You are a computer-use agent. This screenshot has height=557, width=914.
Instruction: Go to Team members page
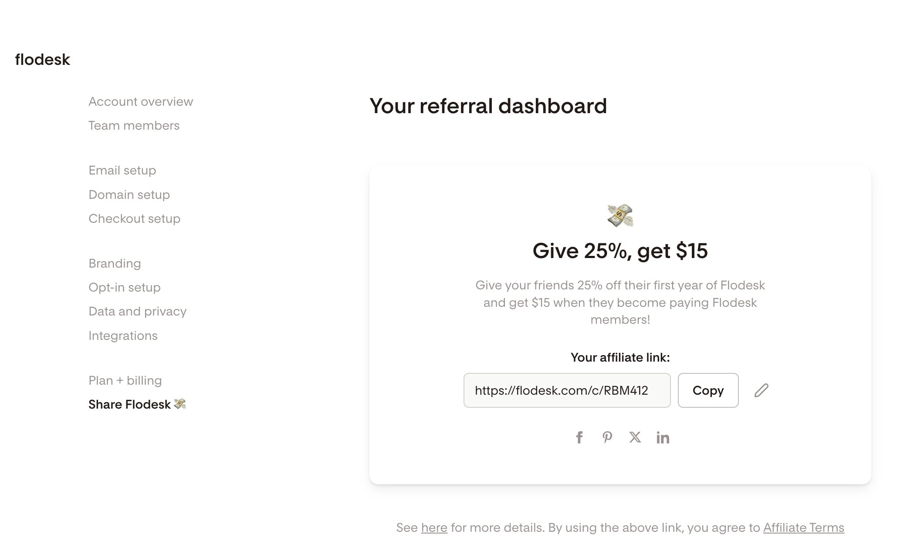(x=134, y=125)
